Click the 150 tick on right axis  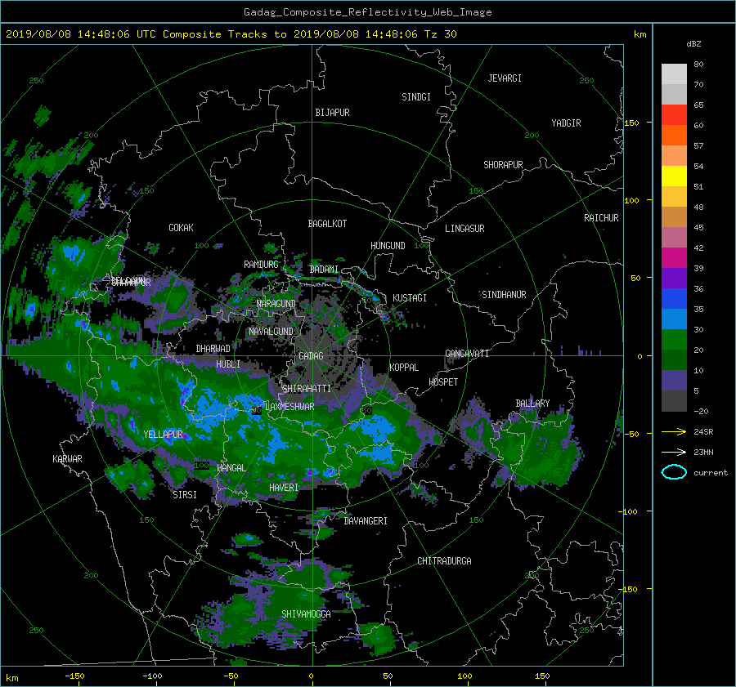click(632, 123)
